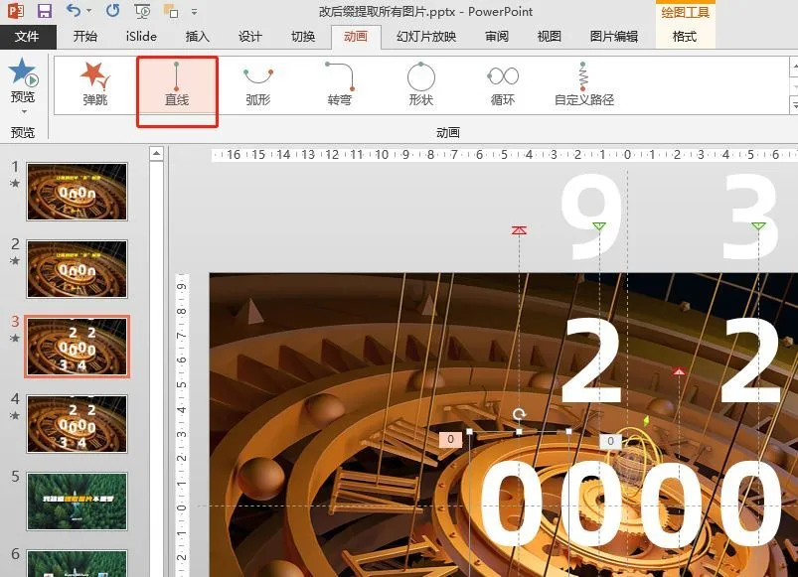Image resolution: width=798 pixels, height=577 pixels.
Task: Save the presentation with the floppy disk icon
Action: (x=45, y=11)
